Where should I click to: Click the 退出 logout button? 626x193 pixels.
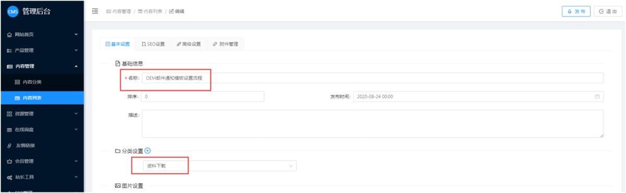pos(608,11)
